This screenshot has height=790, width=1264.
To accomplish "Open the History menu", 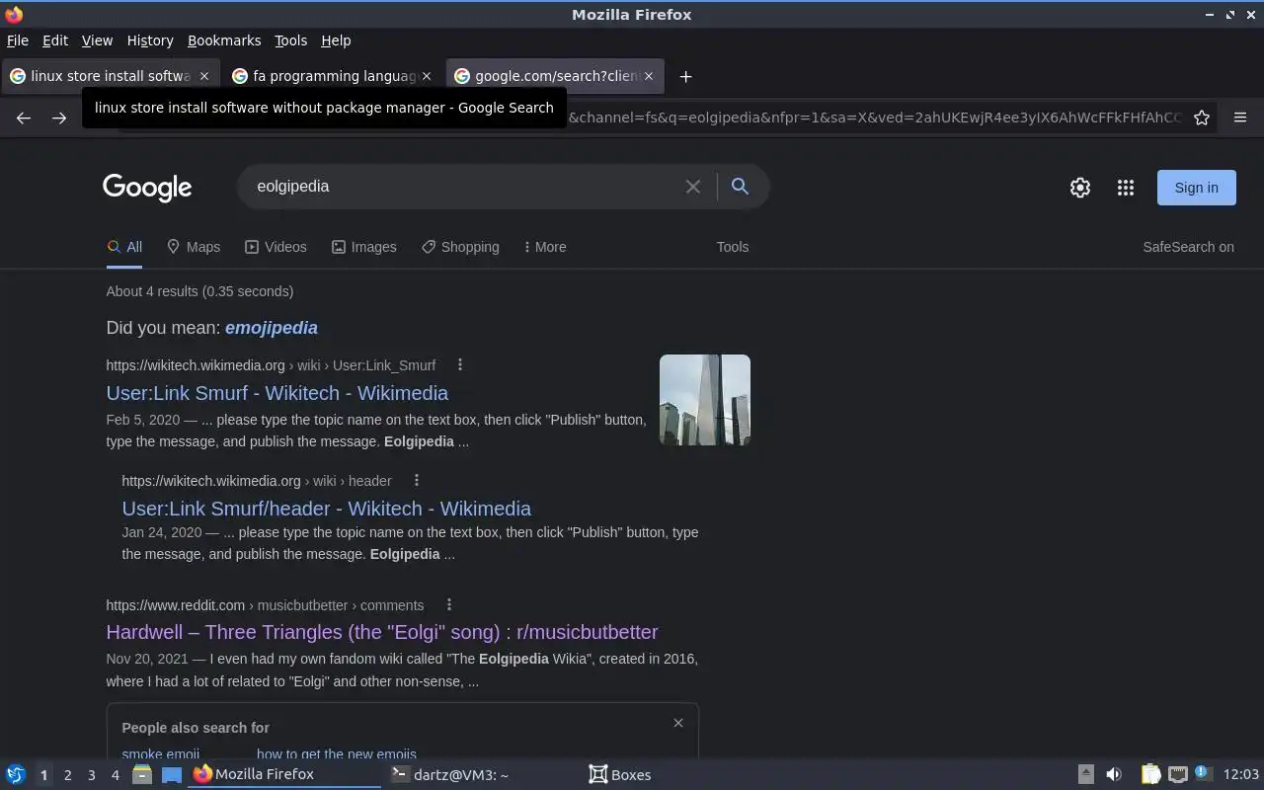I will click(x=150, y=40).
